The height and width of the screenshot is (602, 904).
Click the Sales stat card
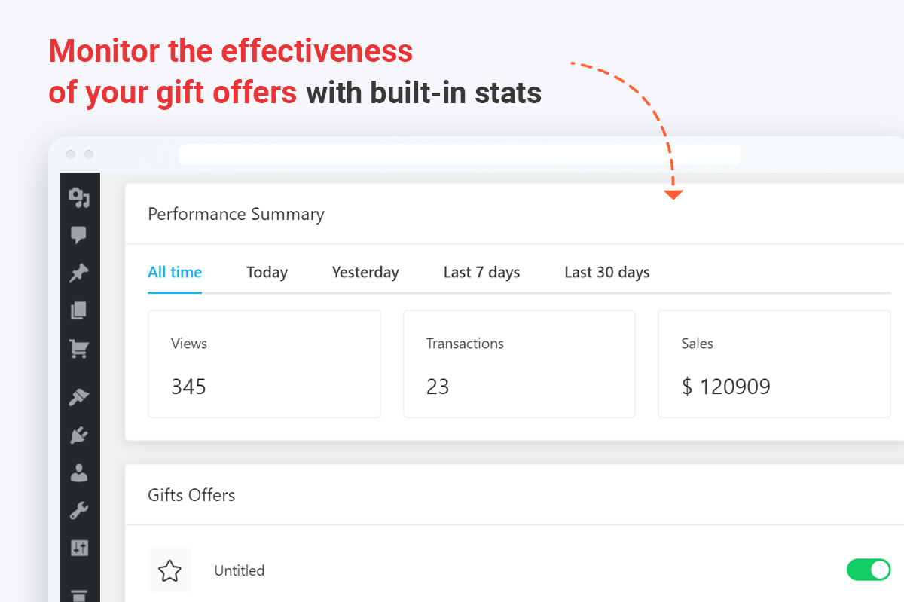pyautogui.click(x=774, y=364)
